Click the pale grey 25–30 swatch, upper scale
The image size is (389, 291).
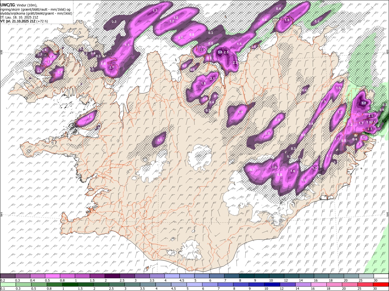pos(366,276)
